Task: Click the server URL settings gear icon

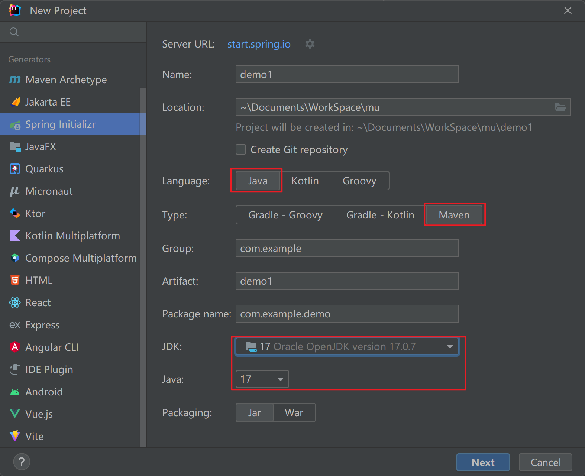Action: [x=310, y=44]
